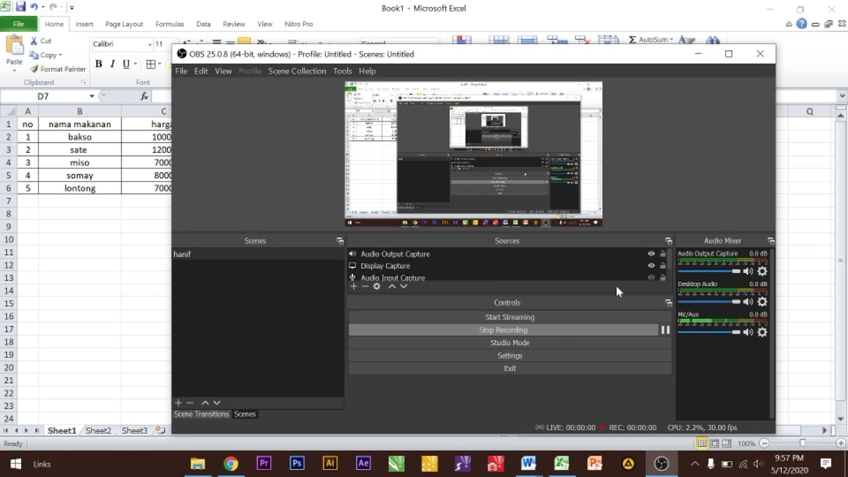
Task: Undock the Sources panel
Action: 668,241
